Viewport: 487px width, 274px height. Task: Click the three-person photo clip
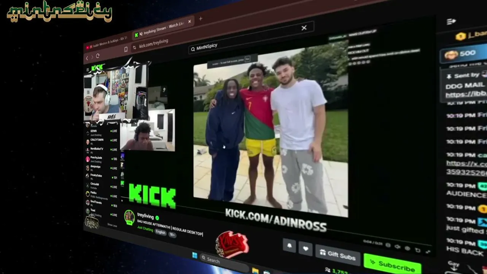point(271,133)
